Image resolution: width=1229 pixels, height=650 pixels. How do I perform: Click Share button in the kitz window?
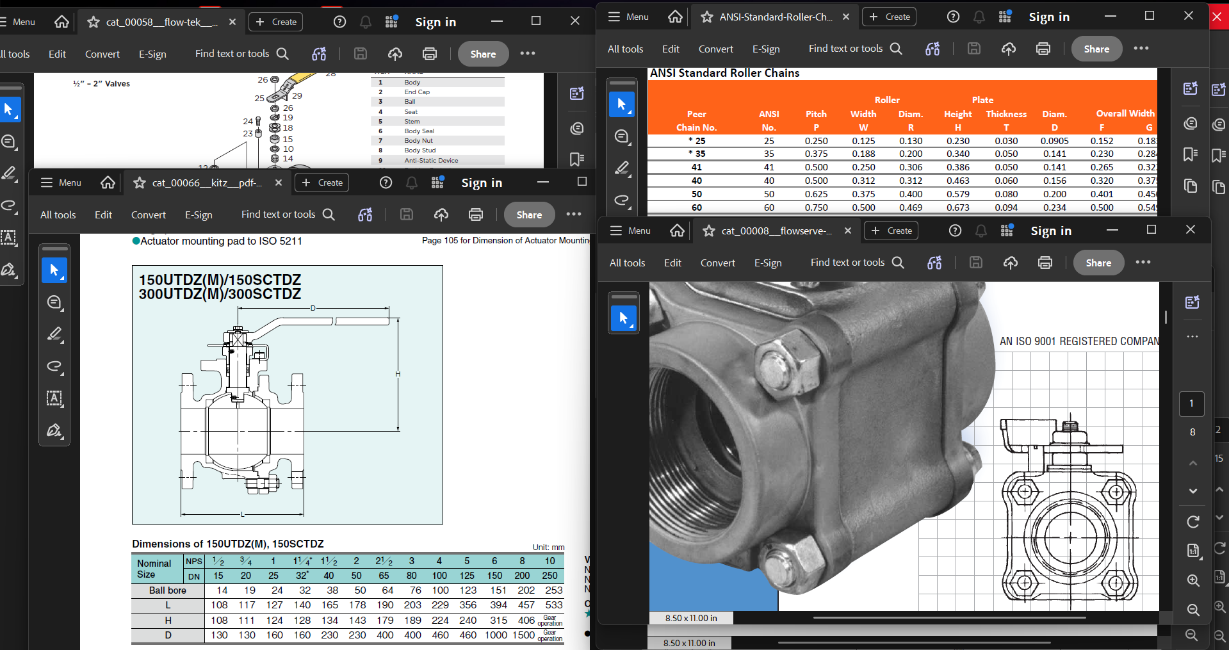point(529,215)
